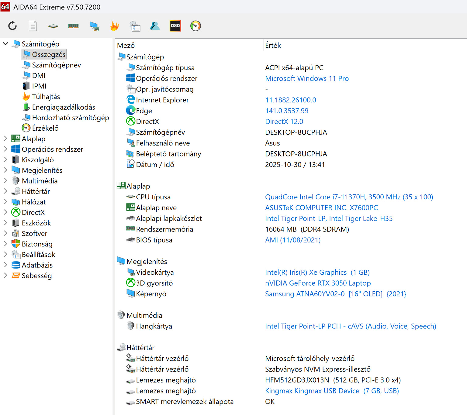Open Számítógépnév in the sidebar tree
Screen dimensions: 467x415
pos(51,65)
